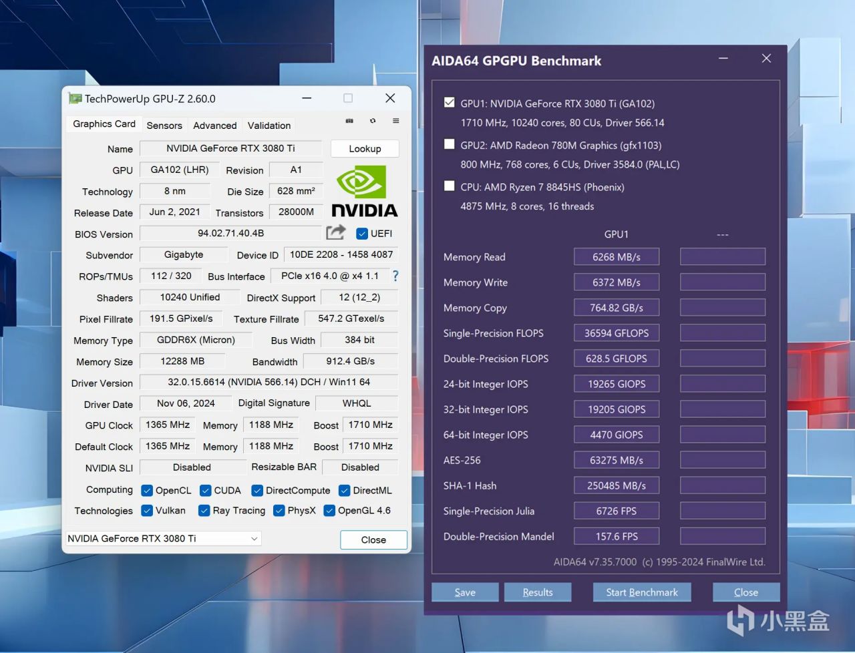Viewport: 855px width, 653px height.
Task: Uncheck GPU1 NVIDIA GeForce RTX 3080 Ti
Action: [450, 103]
